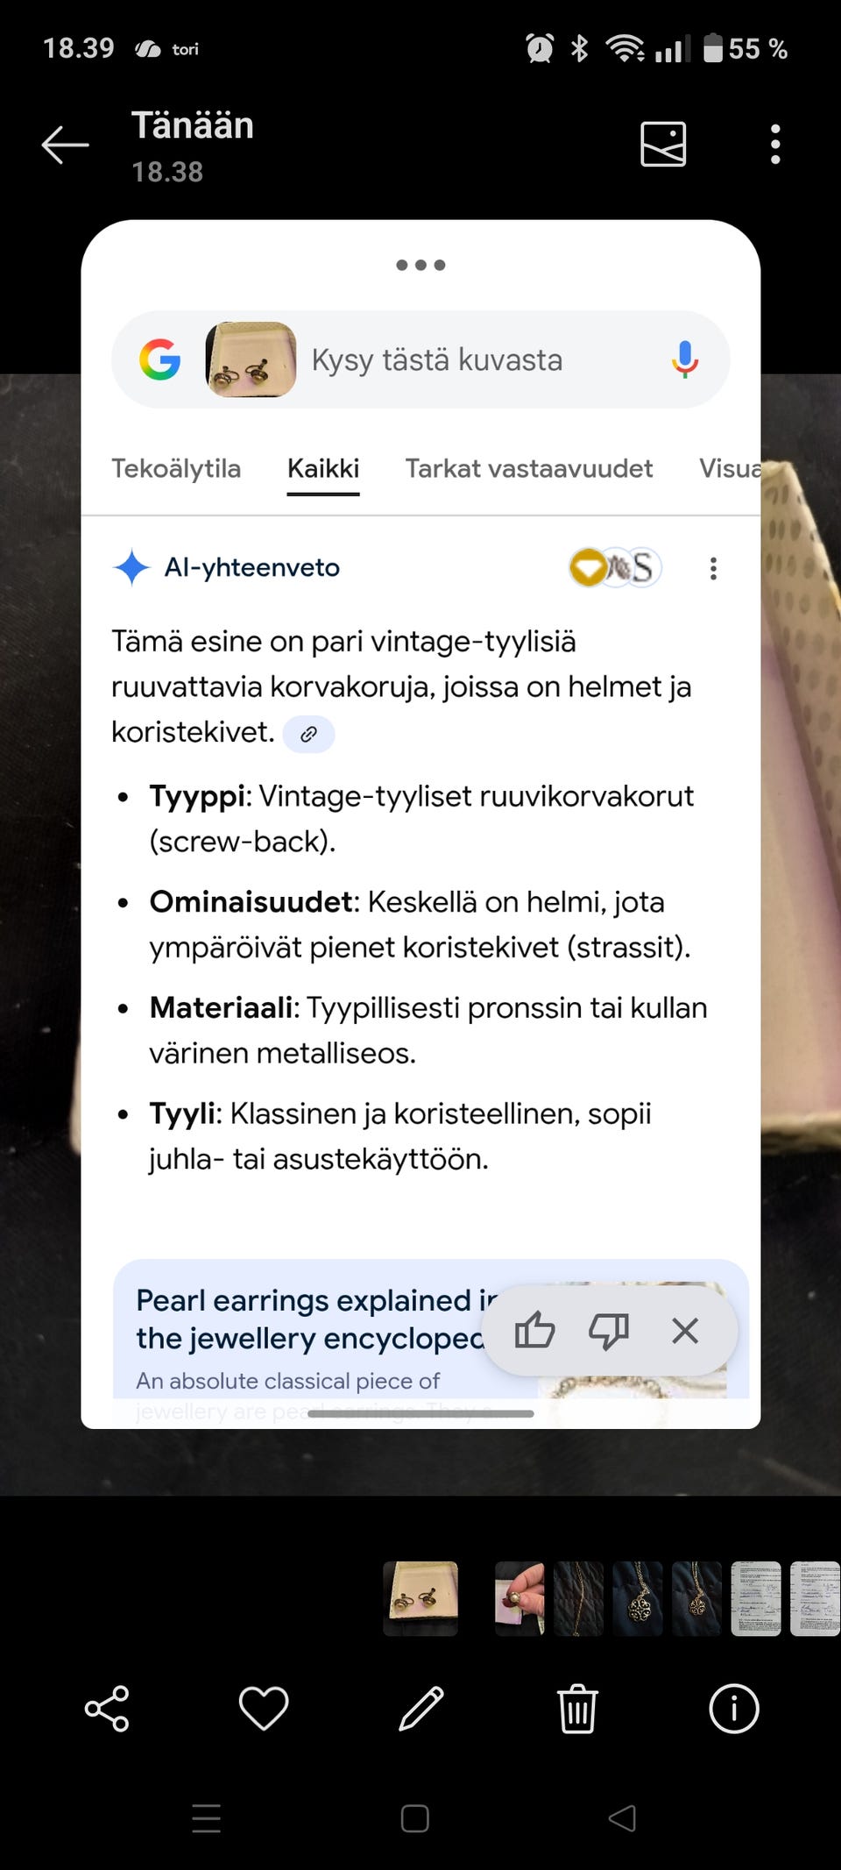
Task: Delete the photo using trash icon
Action: (577, 1709)
